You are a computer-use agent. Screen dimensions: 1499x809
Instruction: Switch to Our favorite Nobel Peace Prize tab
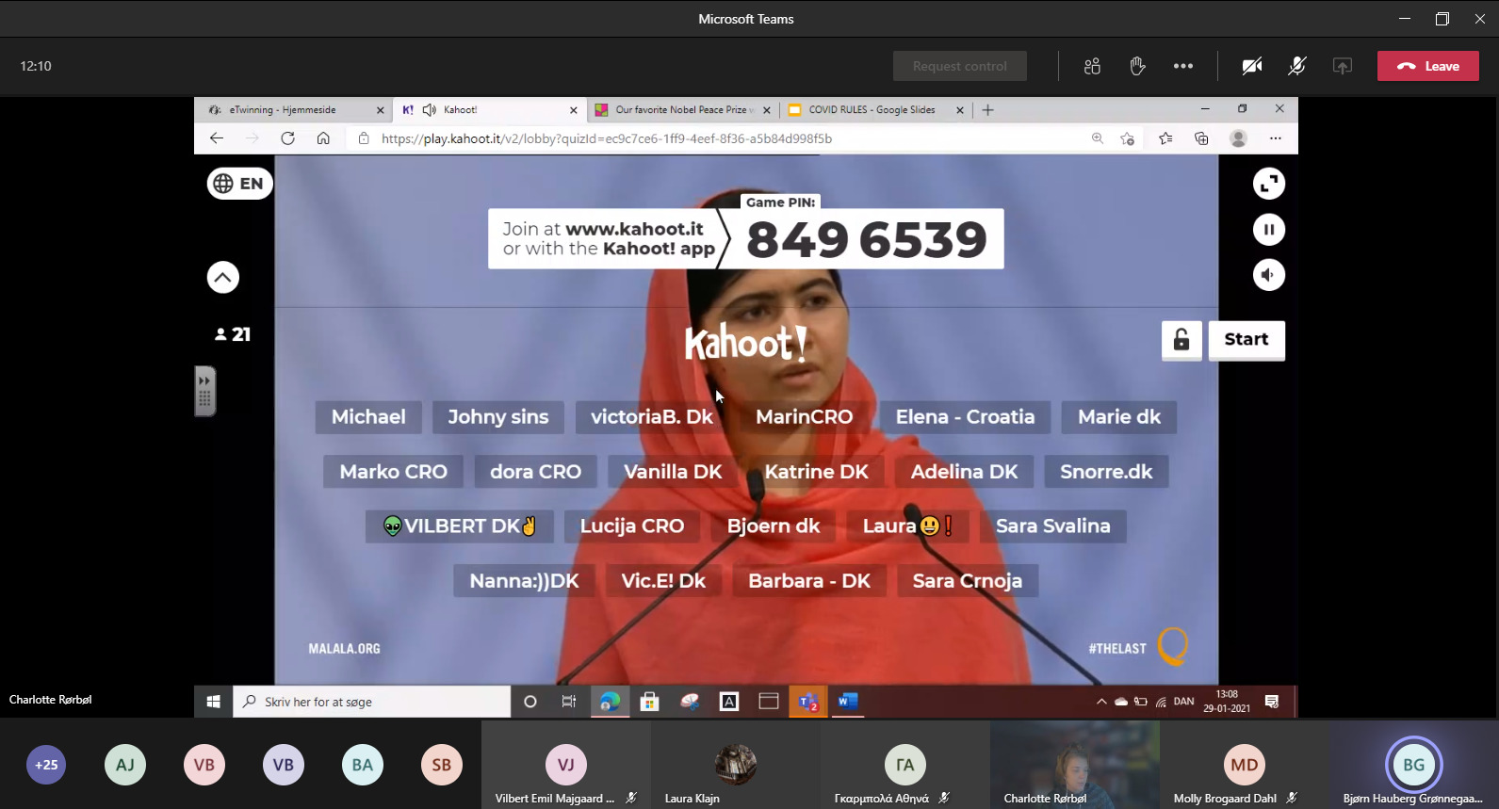[685, 110]
